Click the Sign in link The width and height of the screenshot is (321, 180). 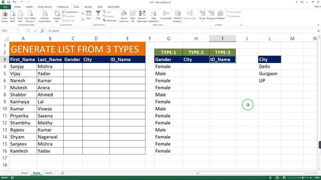(x=317, y=6)
